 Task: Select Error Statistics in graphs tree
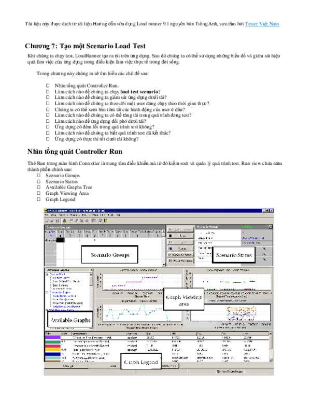point(60,285)
